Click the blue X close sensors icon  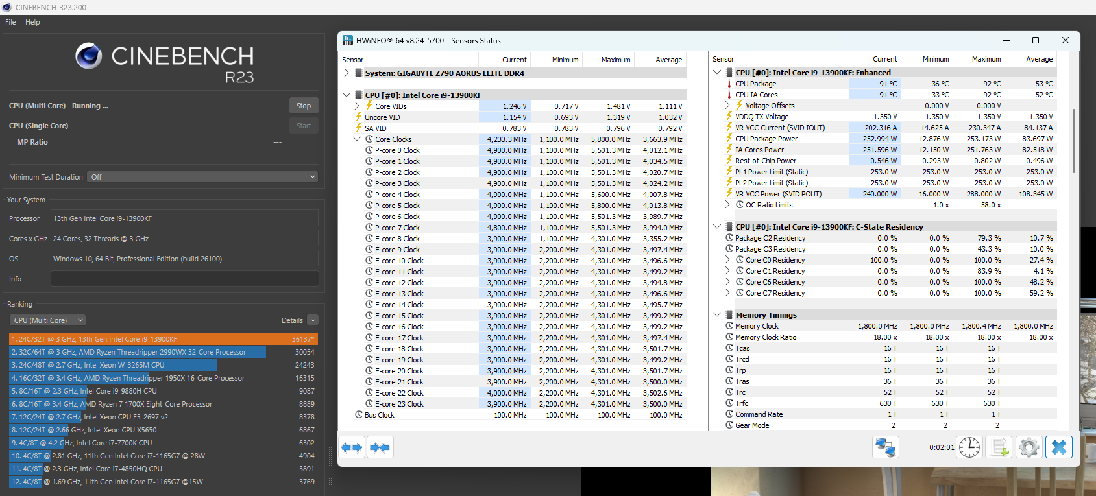click(1059, 447)
